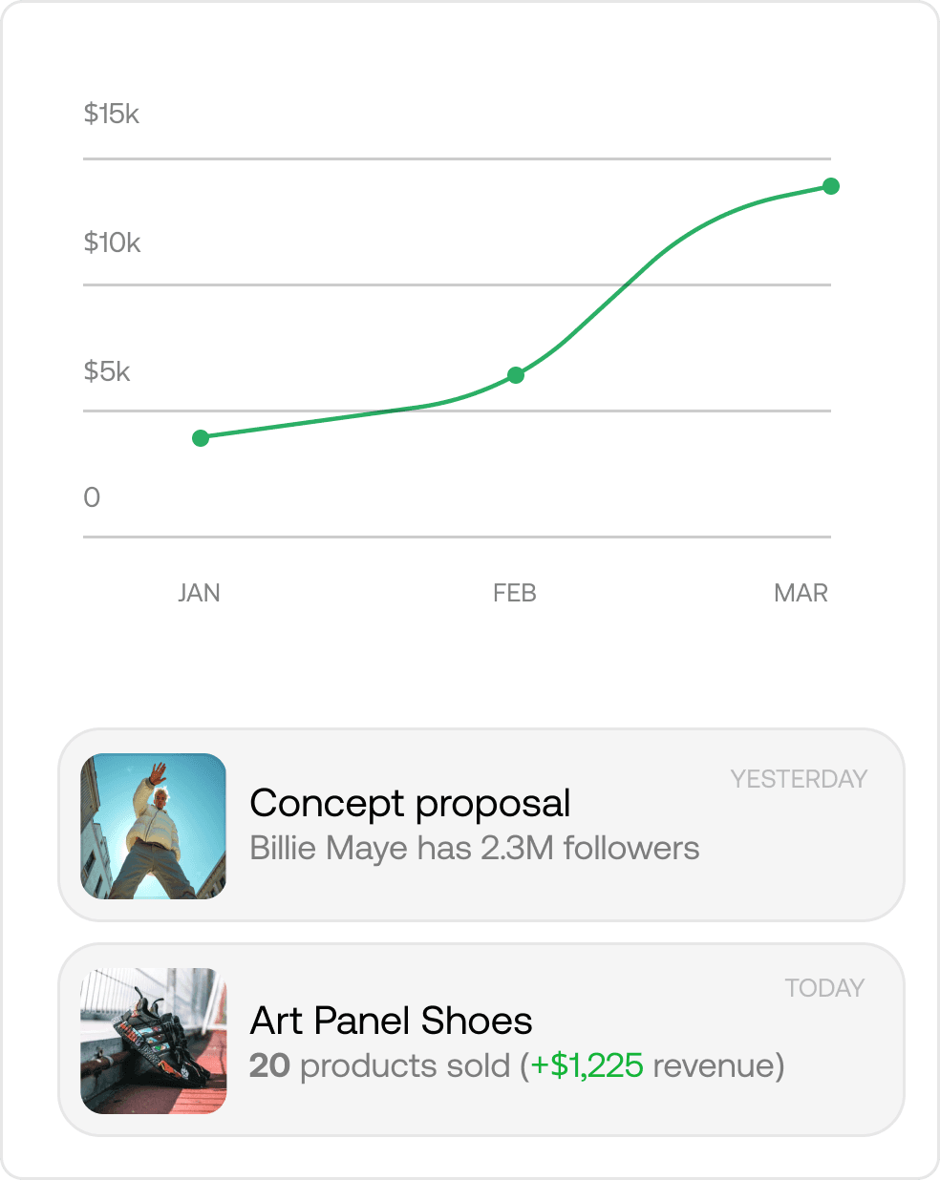Image resolution: width=940 pixels, height=1180 pixels.
Task: Click the March data point on chart
Action: pos(831,186)
